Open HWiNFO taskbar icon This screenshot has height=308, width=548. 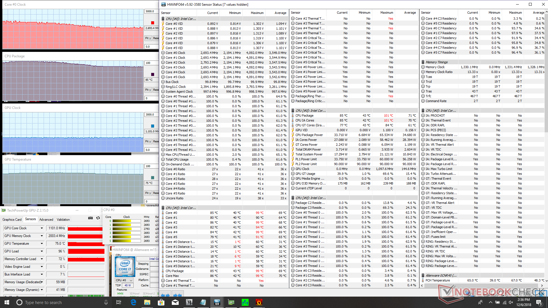point(217,302)
